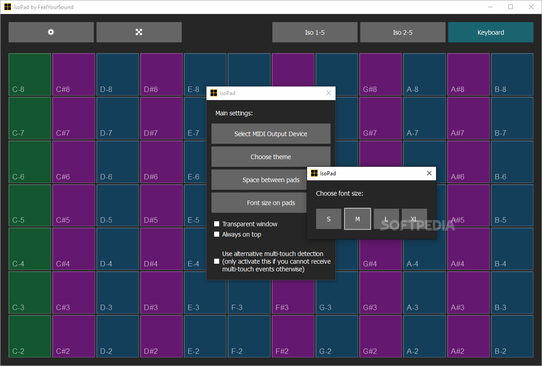The image size is (542, 366).
Task: Play the C#8 pad
Action: tap(73, 74)
